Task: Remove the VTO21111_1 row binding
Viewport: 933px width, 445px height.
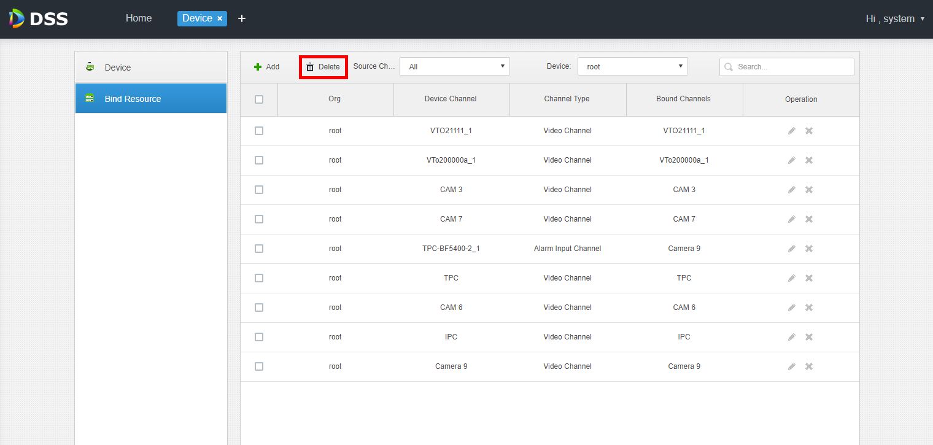Action: (809, 131)
